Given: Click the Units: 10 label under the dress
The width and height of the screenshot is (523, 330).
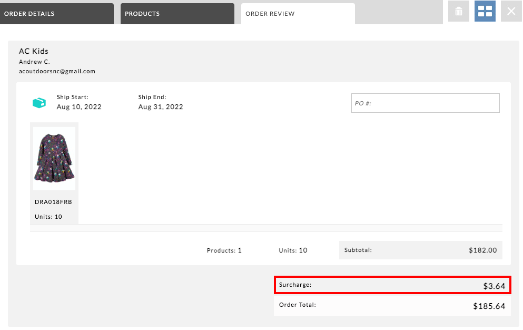Looking at the screenshot, I should point(48,217).
